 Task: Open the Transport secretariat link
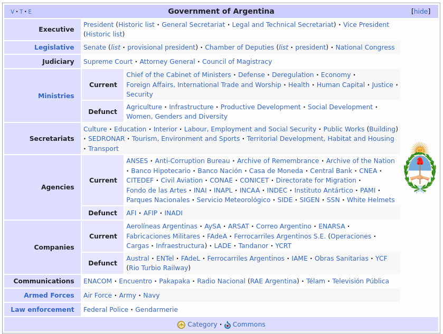tap(103, 148)
